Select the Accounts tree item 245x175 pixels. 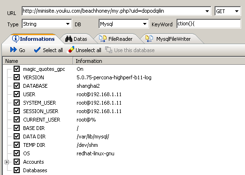tap(33, 162)
